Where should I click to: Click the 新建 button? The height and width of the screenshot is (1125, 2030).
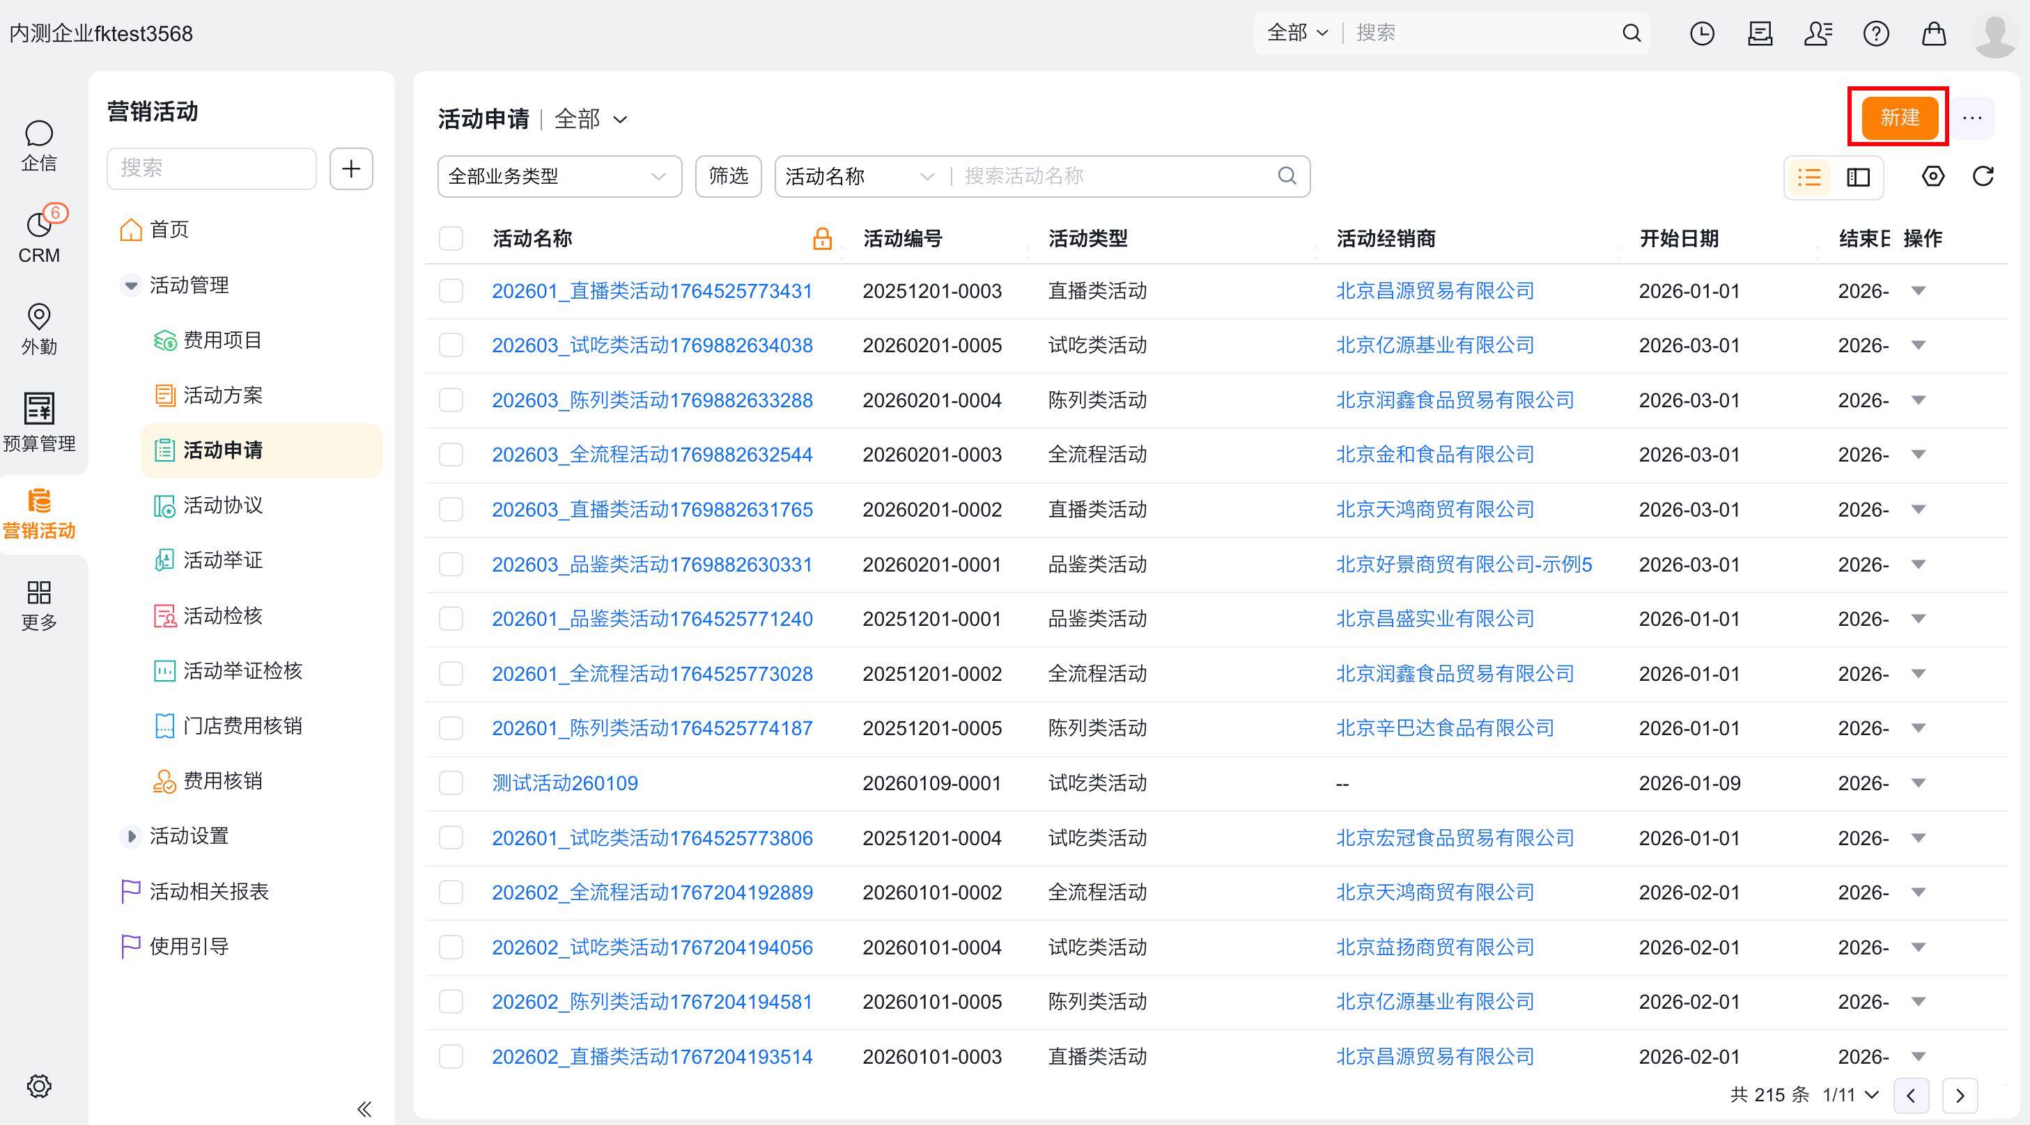(1898, 117)
